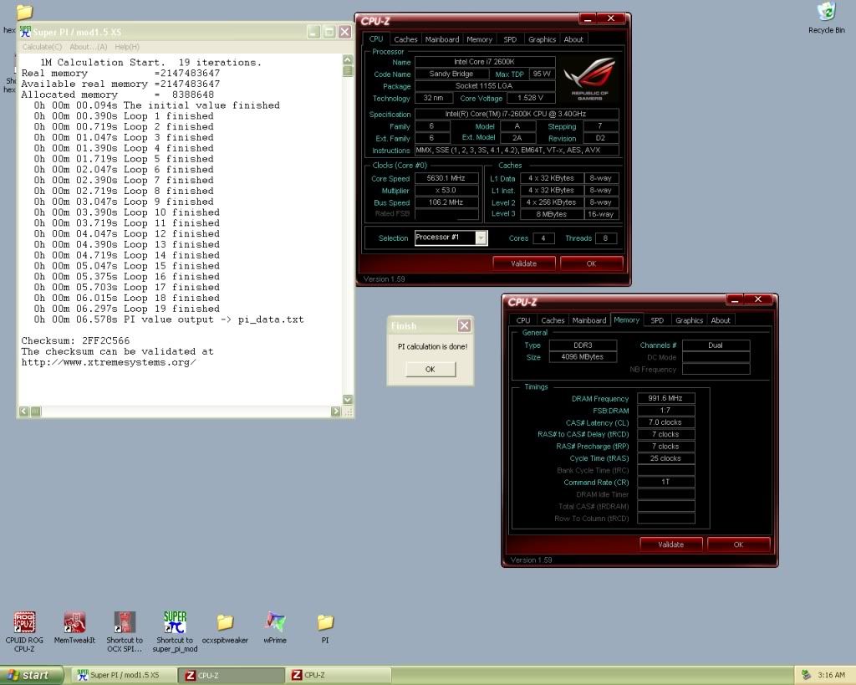Open the super_pi_mod shortcut icon
856x685 pixels.
click(x=175, y=623)
